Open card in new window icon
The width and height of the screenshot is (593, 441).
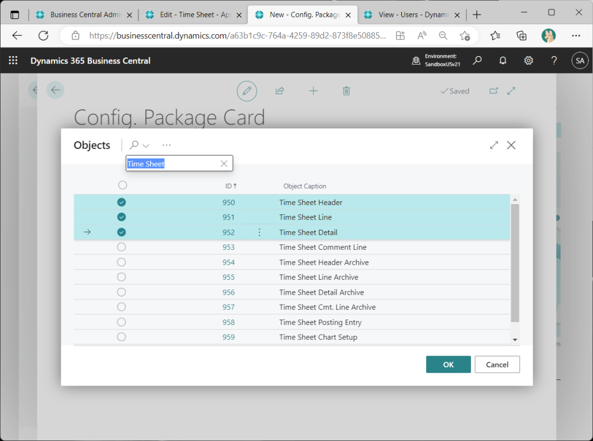coord(493,91)
